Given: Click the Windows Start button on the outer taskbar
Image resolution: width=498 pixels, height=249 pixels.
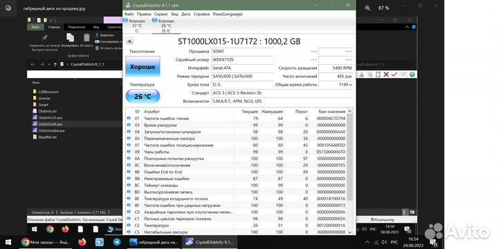Looking at the screenshot, I should pos(8,242).
